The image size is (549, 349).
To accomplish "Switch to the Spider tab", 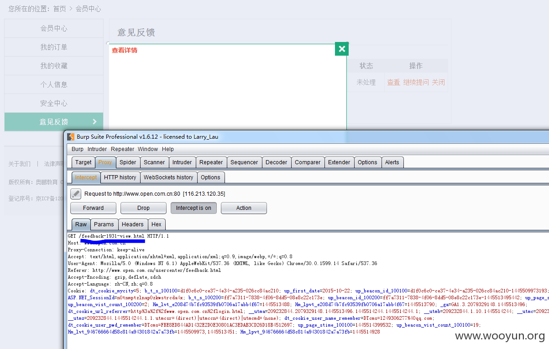I will 128,162.
